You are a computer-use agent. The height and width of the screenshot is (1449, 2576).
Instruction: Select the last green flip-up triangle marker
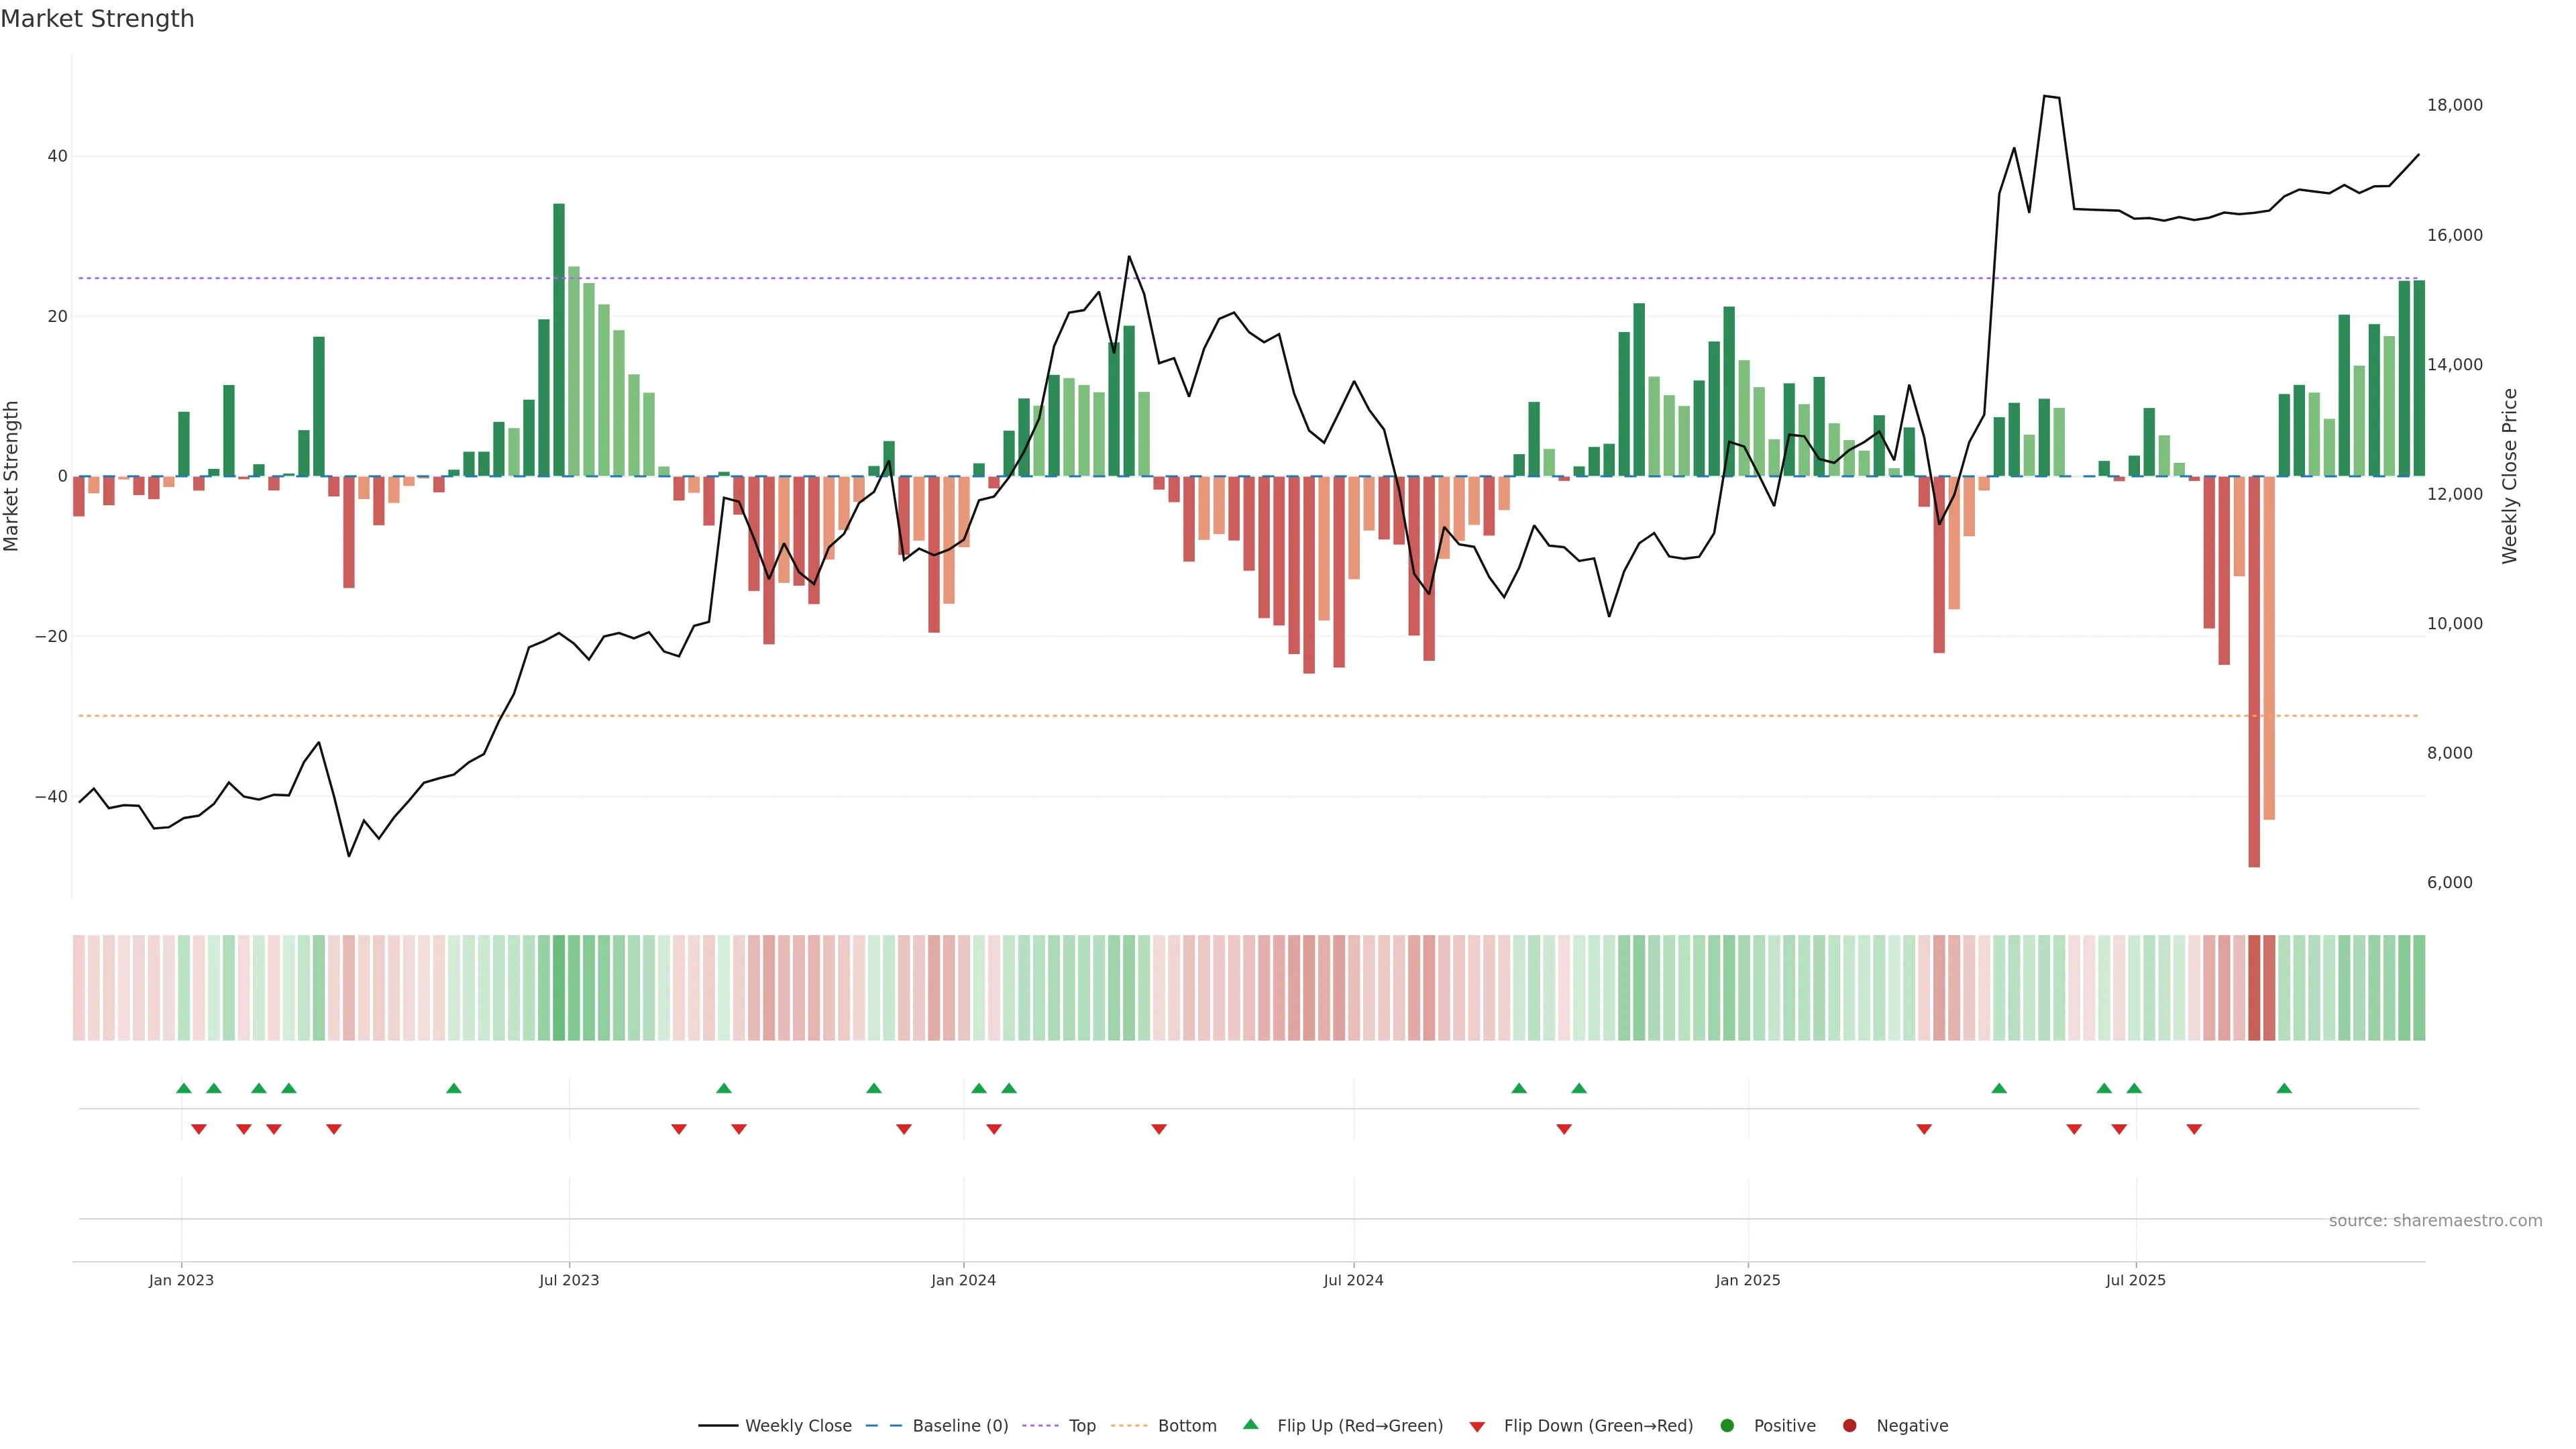pos(2284,1088)
